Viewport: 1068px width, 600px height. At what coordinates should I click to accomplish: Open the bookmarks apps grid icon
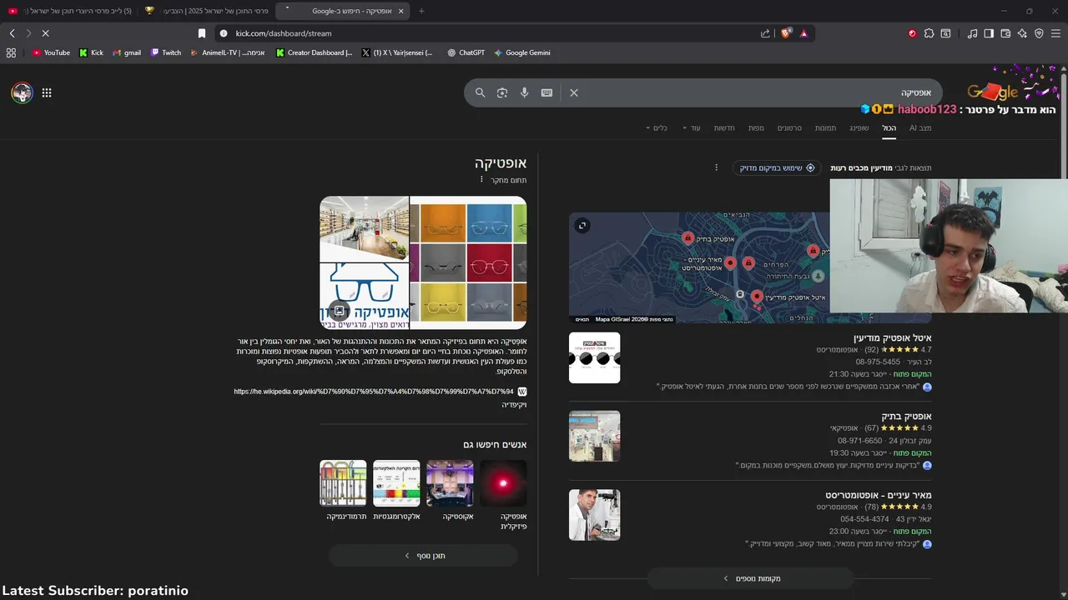pyautogui.click(x=11, y=52)
